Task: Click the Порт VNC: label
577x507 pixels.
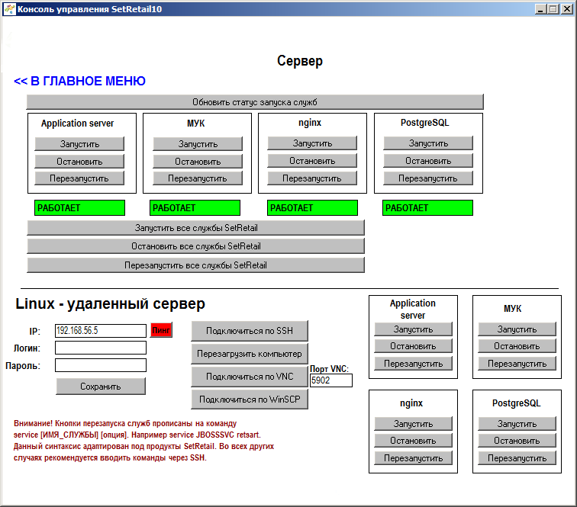Action: tap(330, 369)
